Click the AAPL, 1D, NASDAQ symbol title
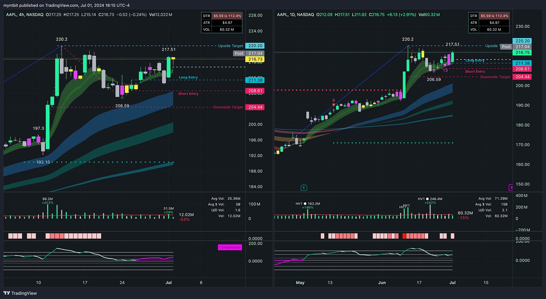546x299 pixels. click(296, 15)
